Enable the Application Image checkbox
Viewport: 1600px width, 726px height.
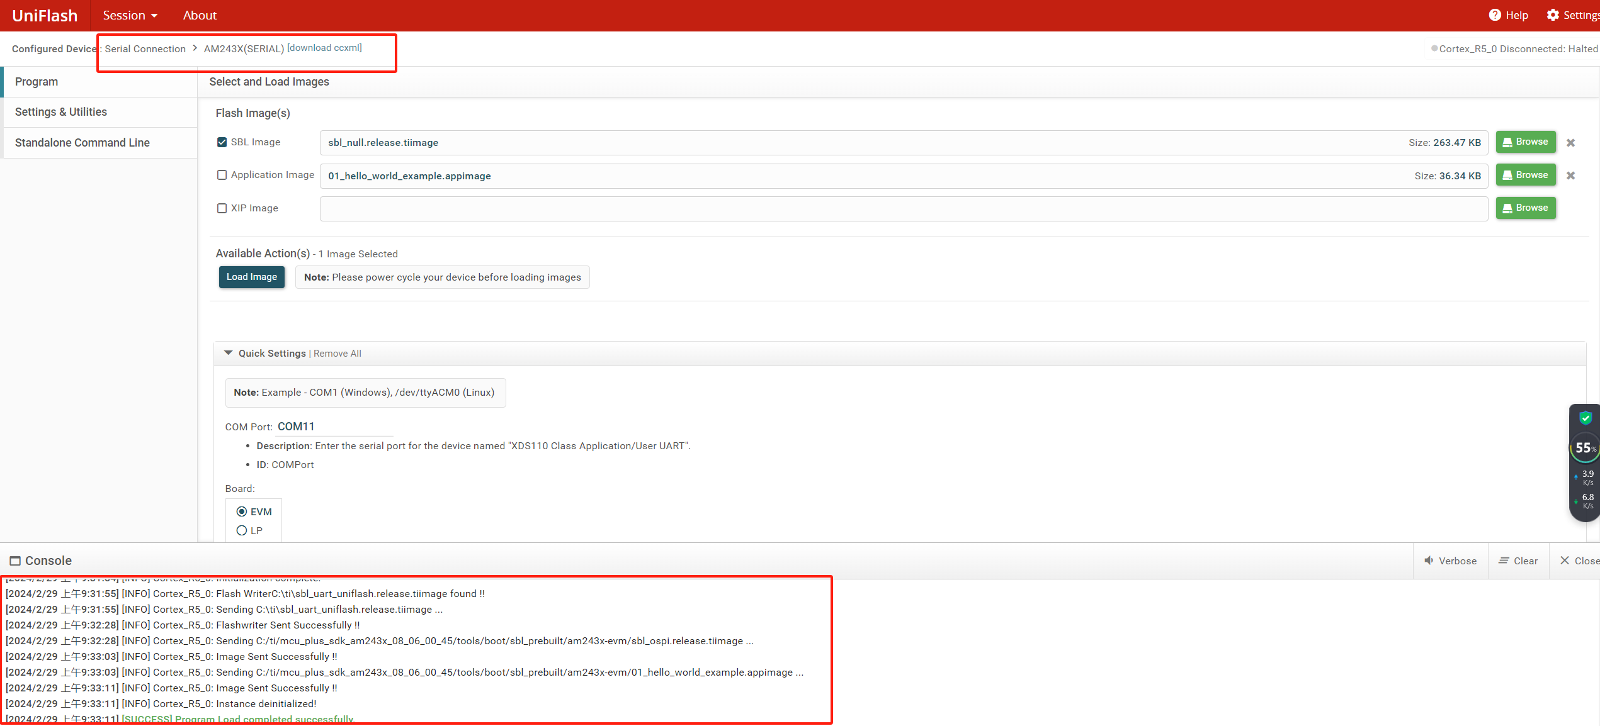[222, 175]
